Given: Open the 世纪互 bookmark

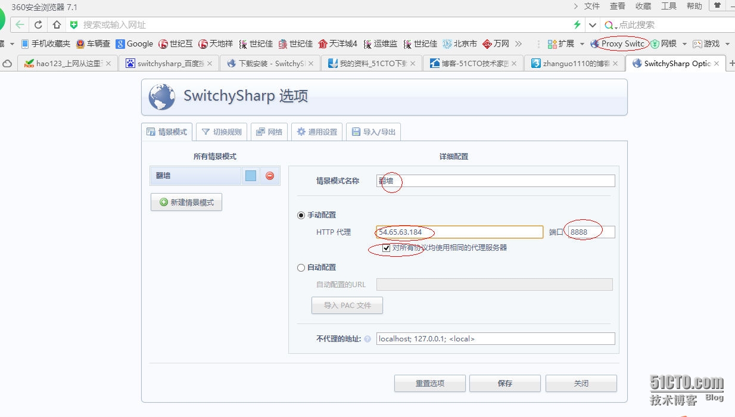Looking at the screenshot, I should (176, 43).
